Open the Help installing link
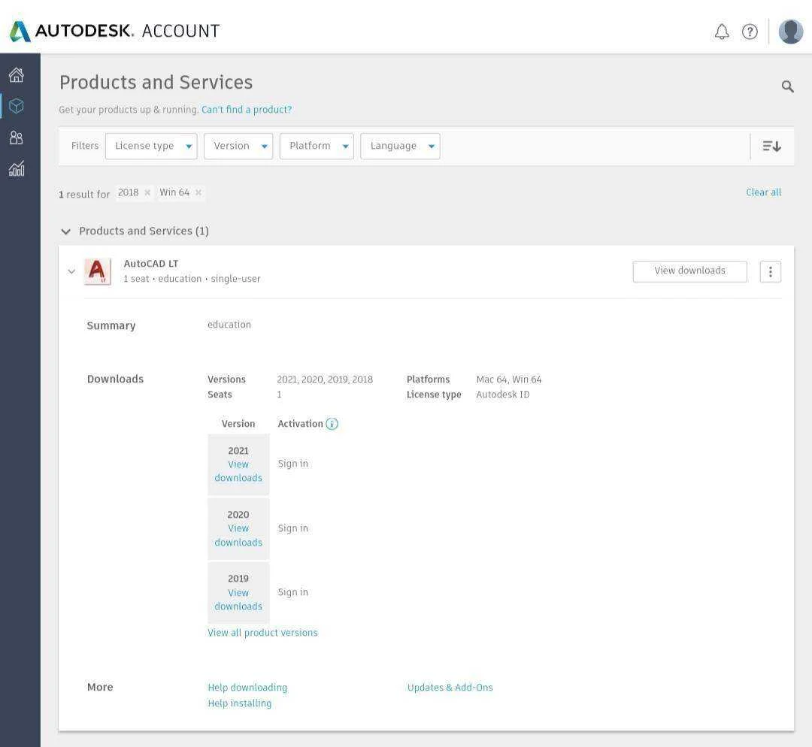This screenshot has height=747, width=812. click(x=240, y=703)
